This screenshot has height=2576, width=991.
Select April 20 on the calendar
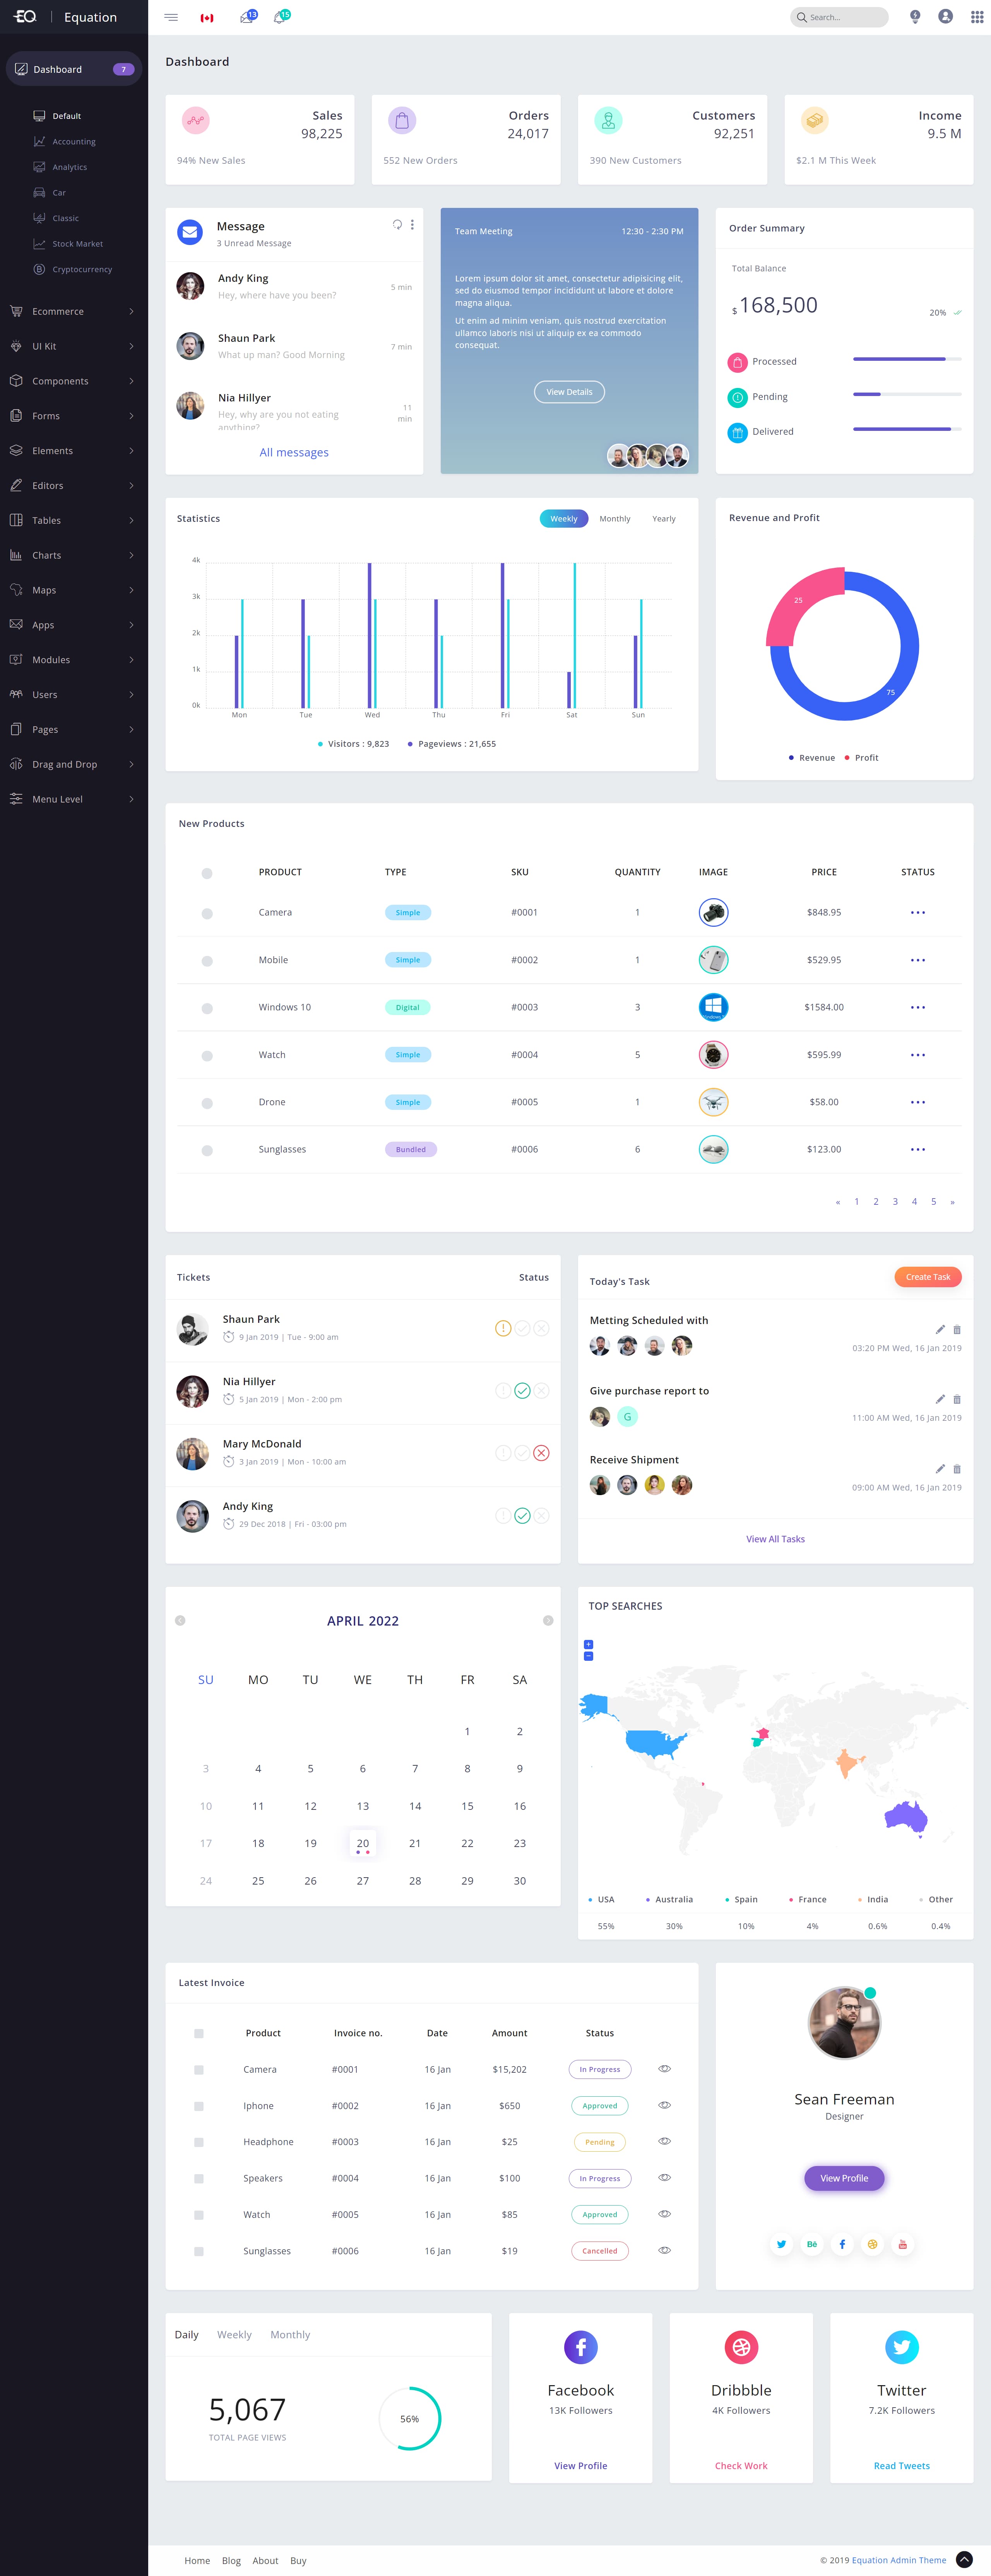click(363, 1844)
